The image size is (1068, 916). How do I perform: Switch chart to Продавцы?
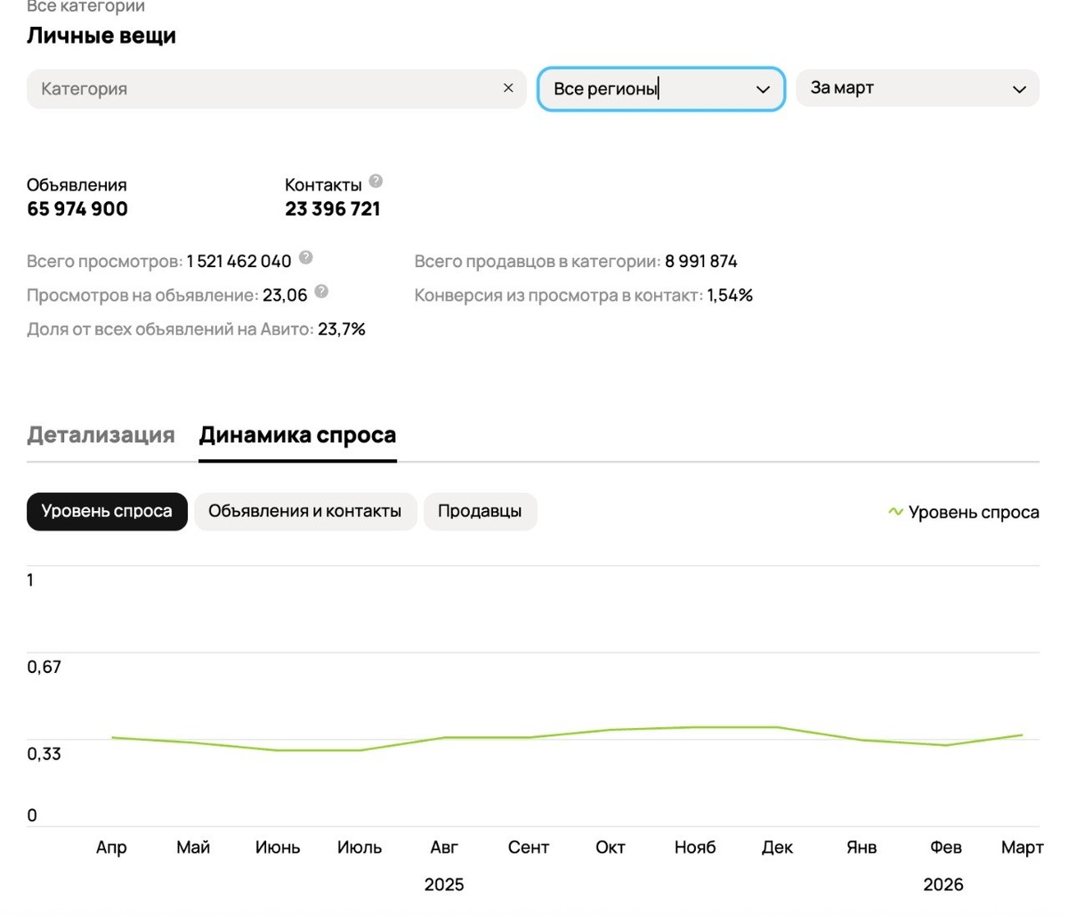[480, 512]
